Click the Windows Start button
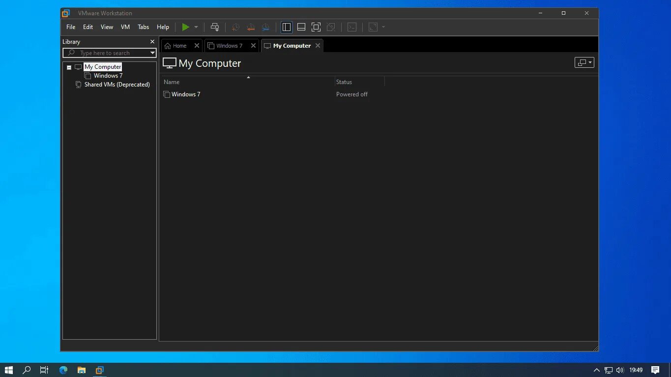 (9, 370)
